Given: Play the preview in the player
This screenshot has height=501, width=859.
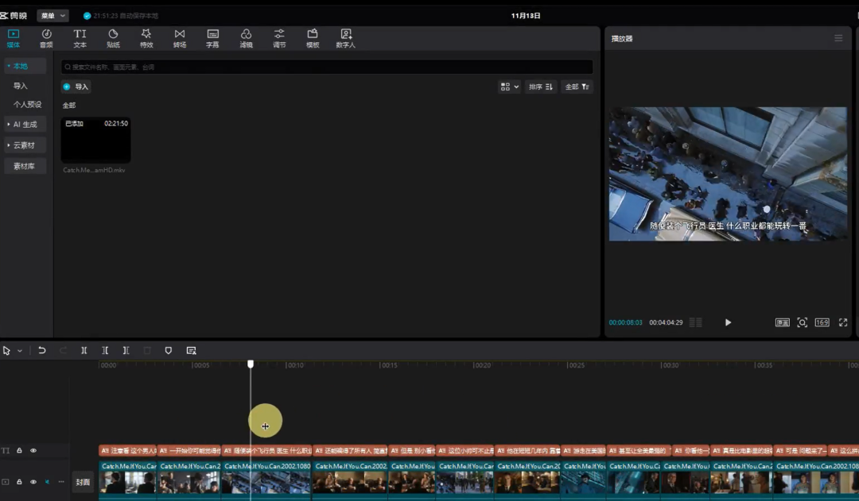Looking at the screenshot, I should pos(728,322).
